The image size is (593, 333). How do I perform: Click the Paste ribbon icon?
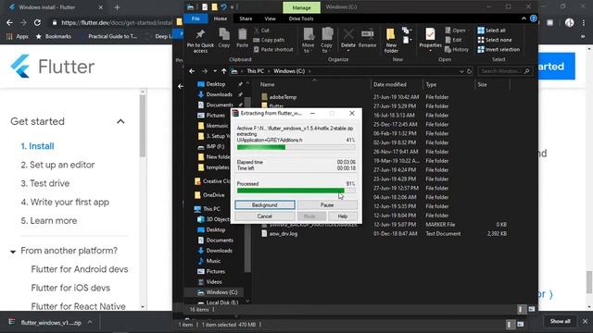click(x=242, y=38)
